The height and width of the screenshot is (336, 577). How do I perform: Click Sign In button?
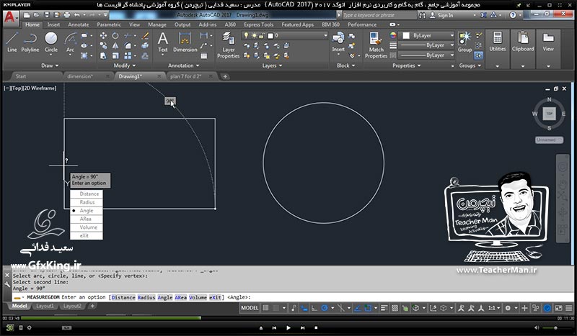[x=441, y=15]
